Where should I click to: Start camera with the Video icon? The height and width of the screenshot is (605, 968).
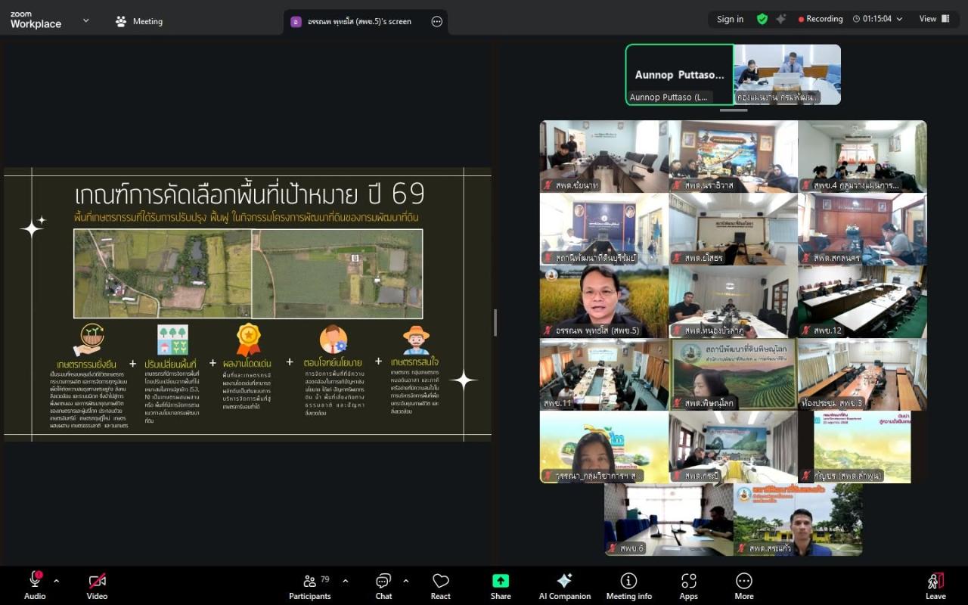(x=97, y=581)
